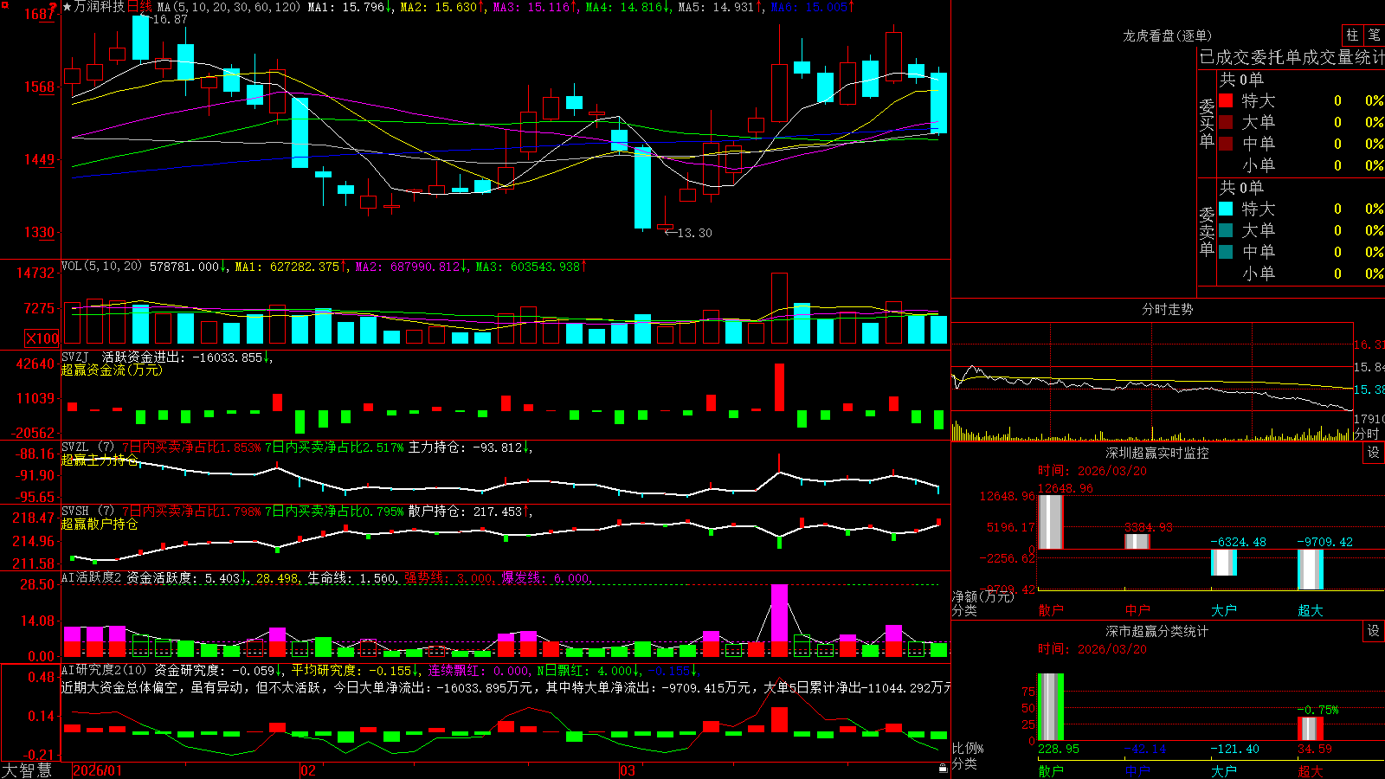Open 设 settings for 深市超赢分类统计
The width and height of the screenshot is (1385, 779).
point(1374,631)
